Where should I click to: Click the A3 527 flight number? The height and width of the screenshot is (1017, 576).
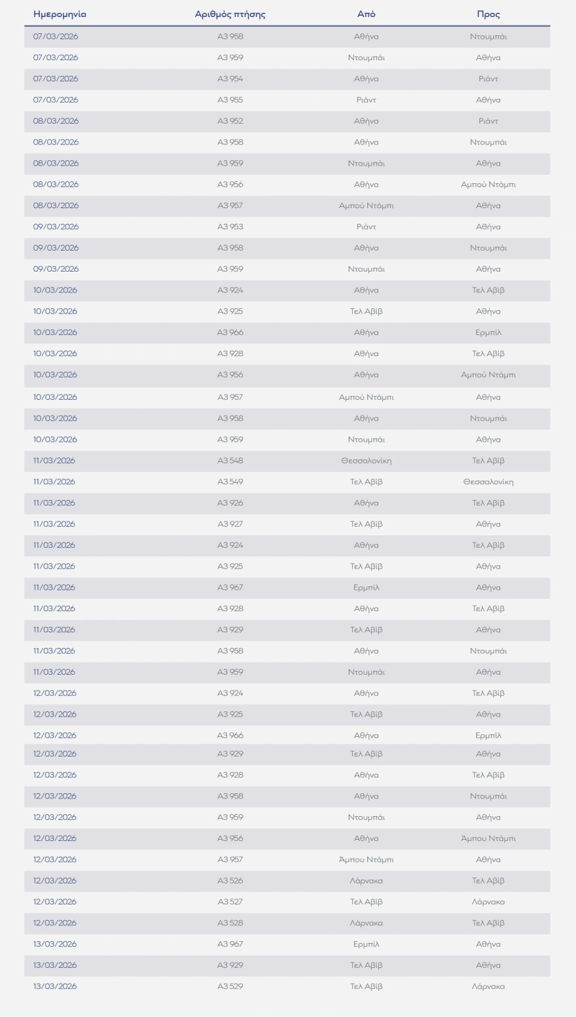coord(230,902)
